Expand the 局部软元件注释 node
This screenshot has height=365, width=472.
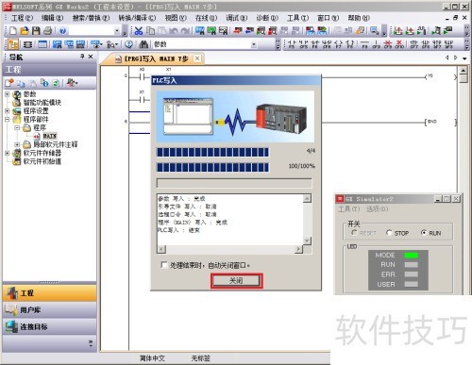coord(17,144)
